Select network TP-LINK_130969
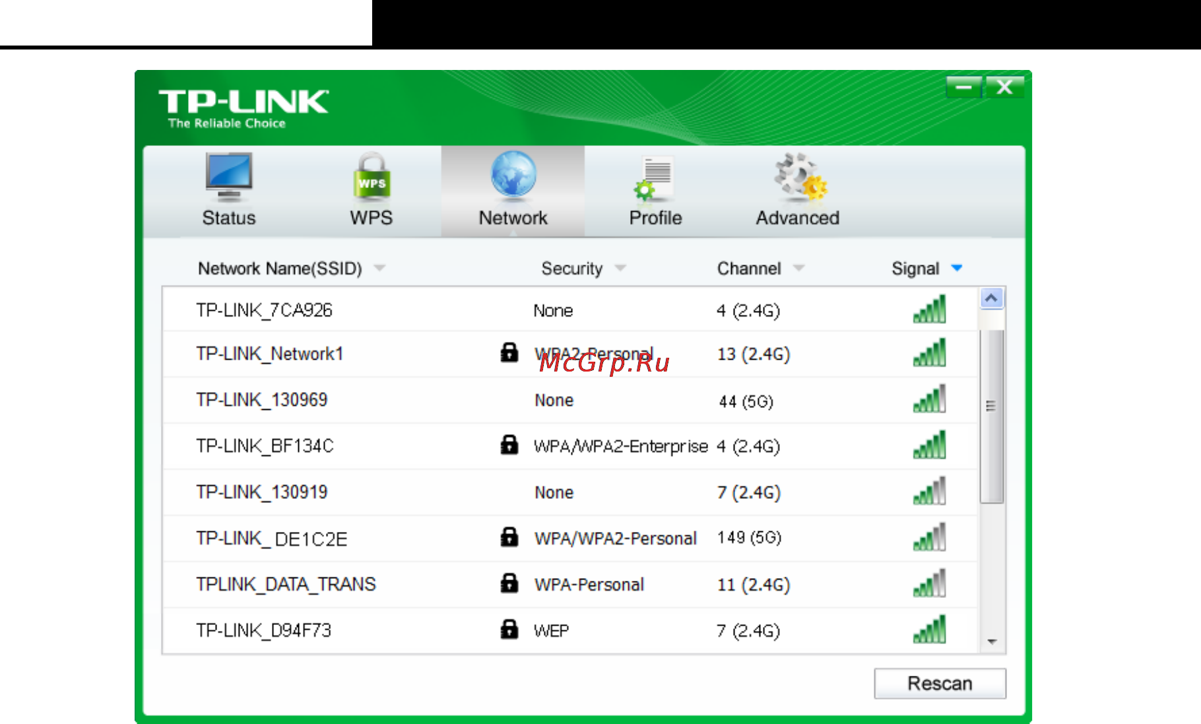1201x724 pixels. pyautogui.click(x=261, y=400)
